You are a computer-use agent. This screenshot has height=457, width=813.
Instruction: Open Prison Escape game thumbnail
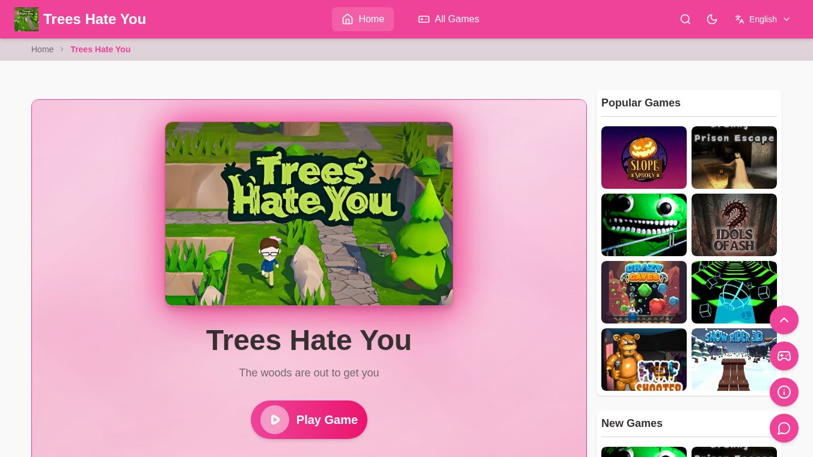[x=734, y=158]
